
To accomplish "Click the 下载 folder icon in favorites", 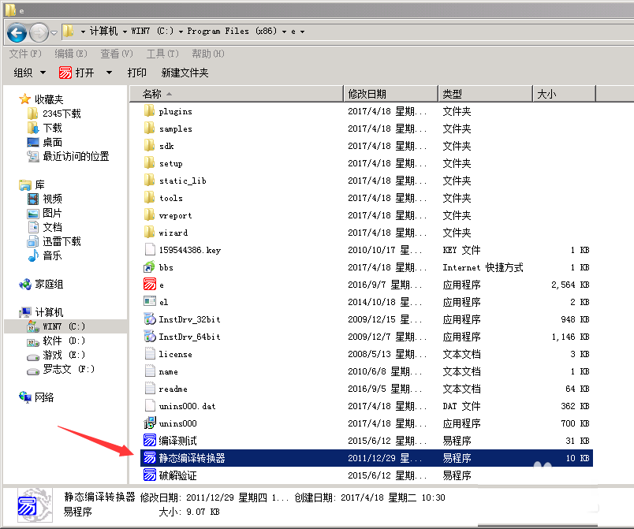I will (x=33, y=128).
